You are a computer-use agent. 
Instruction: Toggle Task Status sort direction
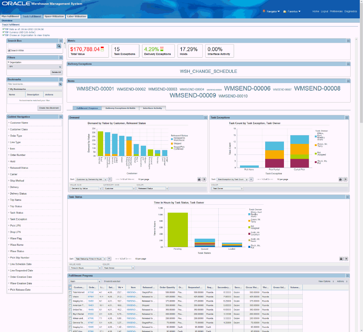point(109,259)
